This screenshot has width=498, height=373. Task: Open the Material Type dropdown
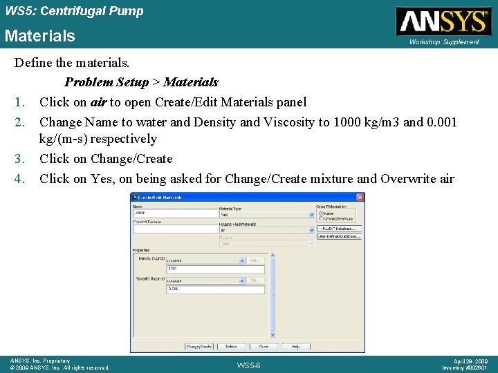(x=311, y=215)
